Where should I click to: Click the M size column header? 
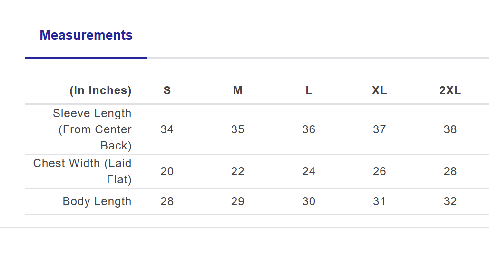coord(238,90)
